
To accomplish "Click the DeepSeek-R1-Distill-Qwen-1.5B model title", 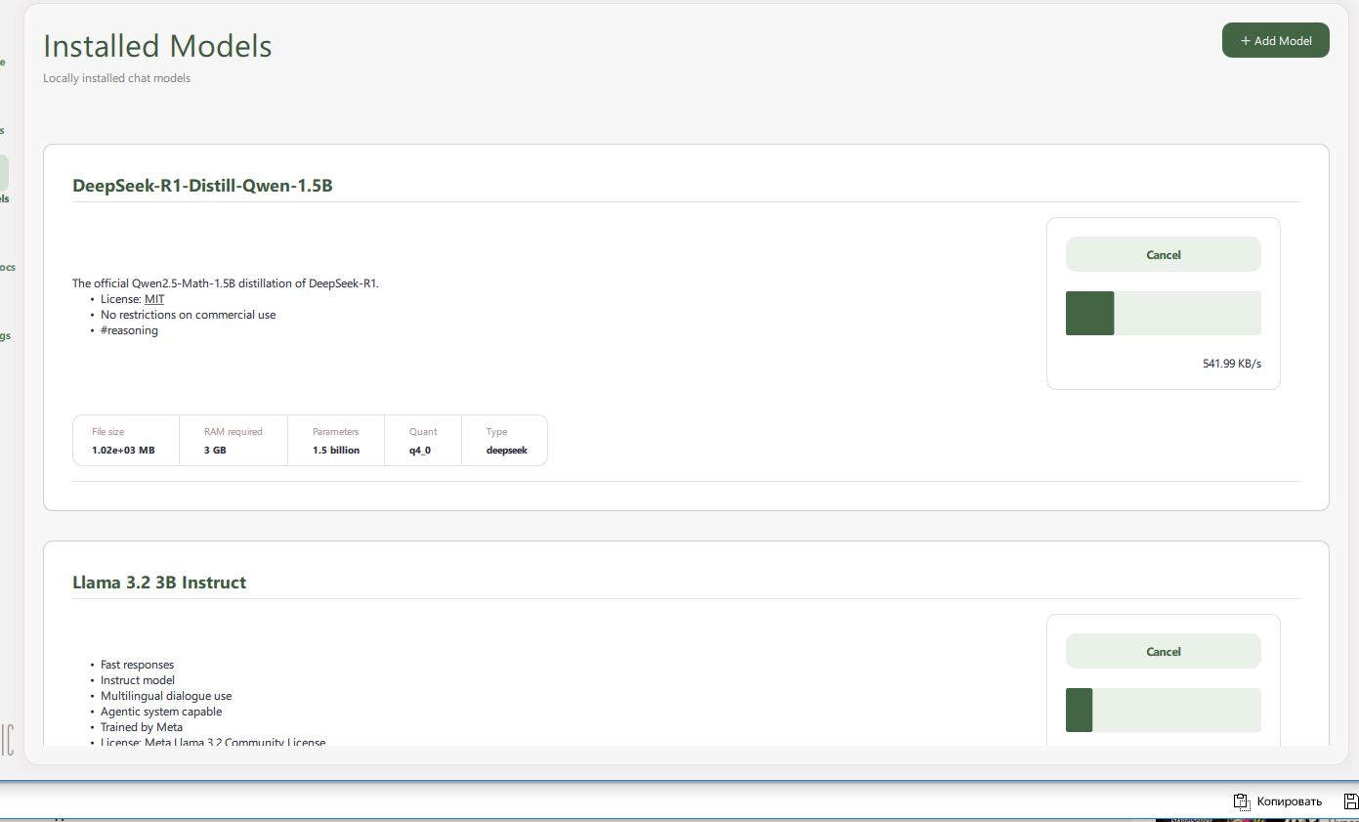I will click(202, 186).
